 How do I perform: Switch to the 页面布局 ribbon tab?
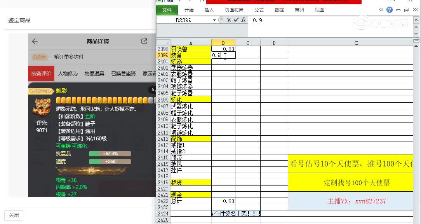[234, 10]
